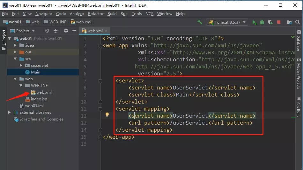This screenshot has height=170, width=303.
Task: Click line number 16 in gutter
Action: [x=84, y=144]
